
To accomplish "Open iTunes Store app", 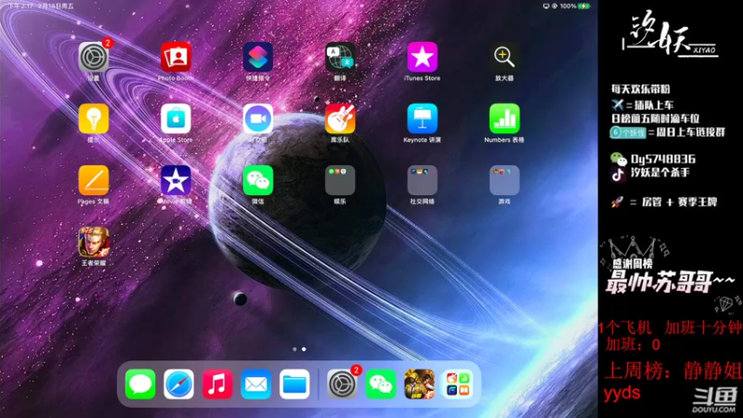I will 423,58.
